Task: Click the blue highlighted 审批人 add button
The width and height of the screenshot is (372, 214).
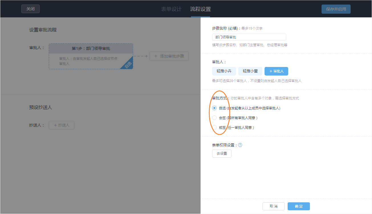Action: click(276, 71)
